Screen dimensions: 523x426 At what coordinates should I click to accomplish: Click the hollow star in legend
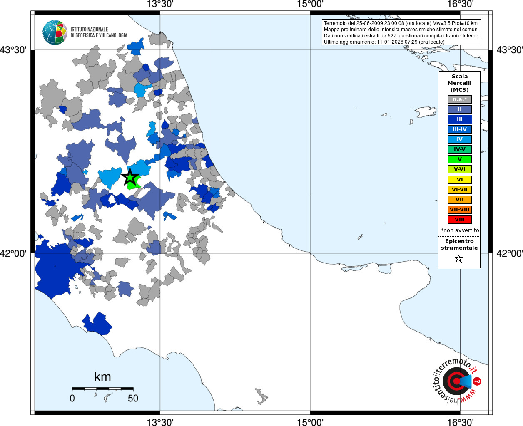[x=459, y=259]
